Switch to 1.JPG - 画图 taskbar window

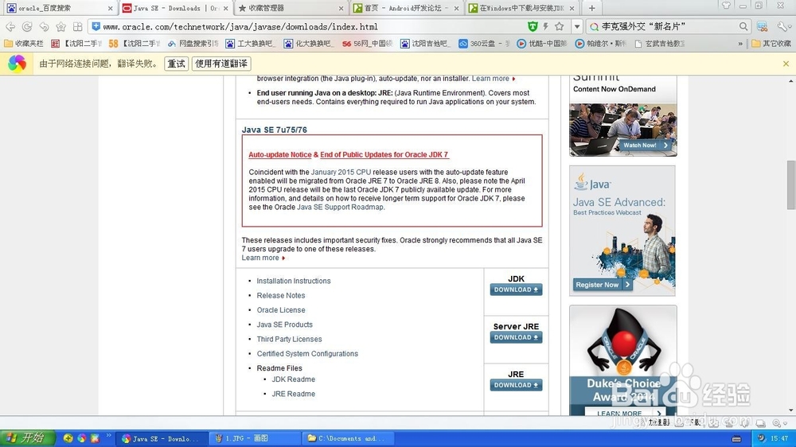[256, 438]
